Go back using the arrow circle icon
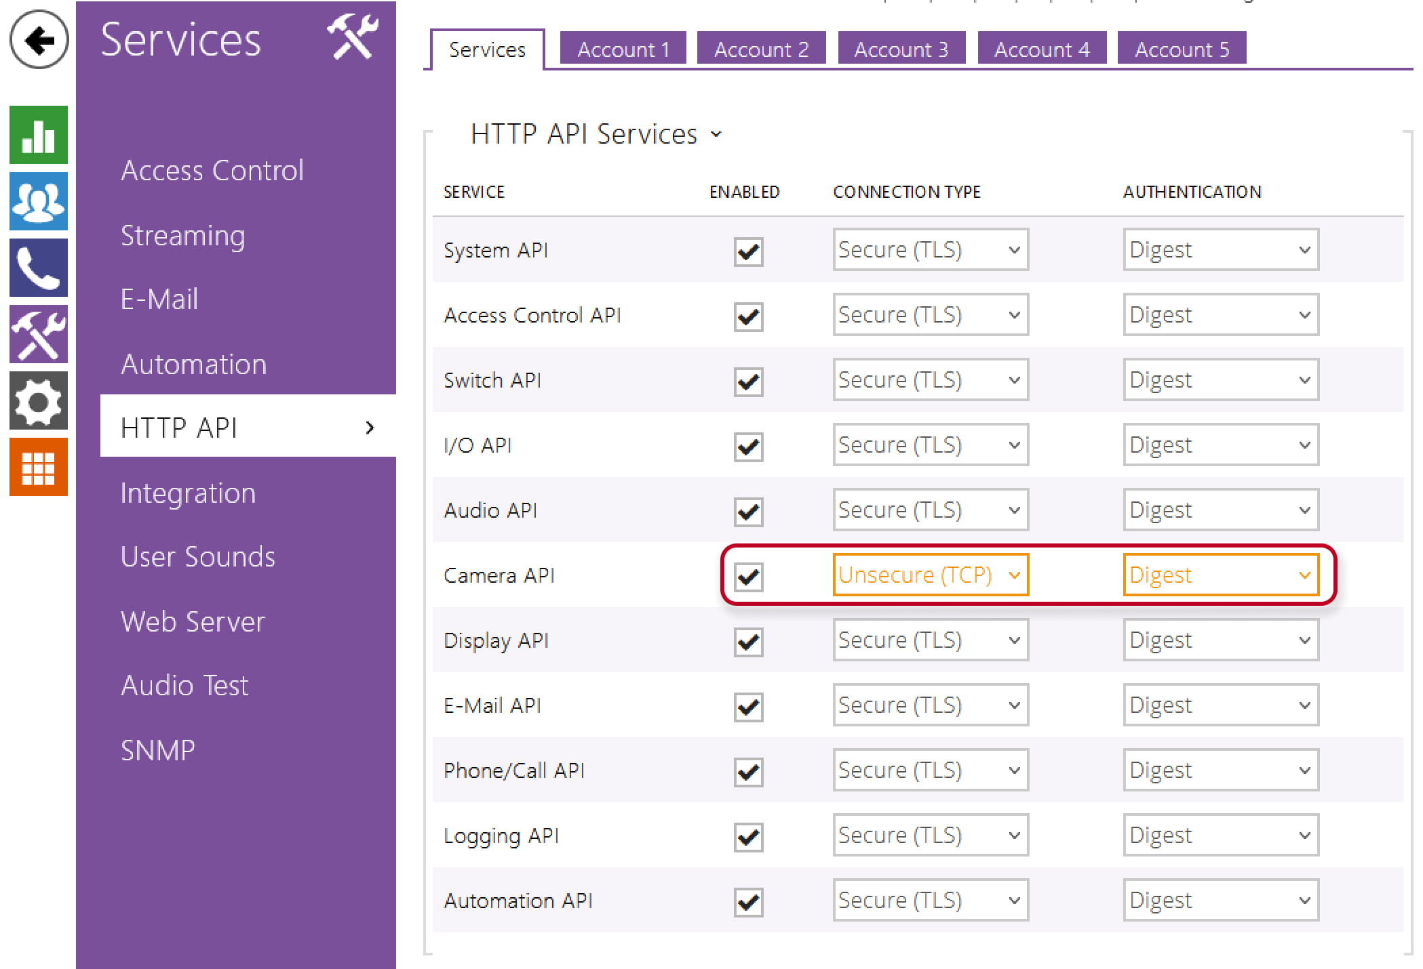 pyautogui.click(x=39, y=39)
